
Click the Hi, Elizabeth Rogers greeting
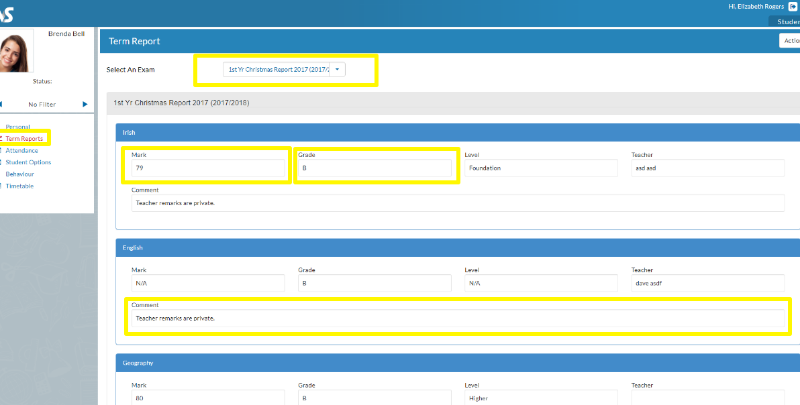[756, 7]
